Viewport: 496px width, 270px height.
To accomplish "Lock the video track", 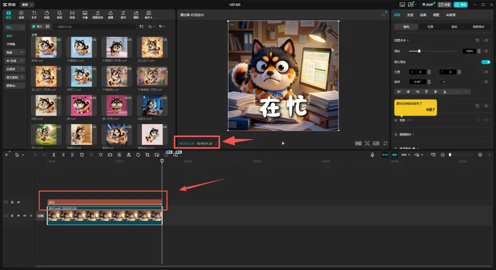I will tap(12, 216).
